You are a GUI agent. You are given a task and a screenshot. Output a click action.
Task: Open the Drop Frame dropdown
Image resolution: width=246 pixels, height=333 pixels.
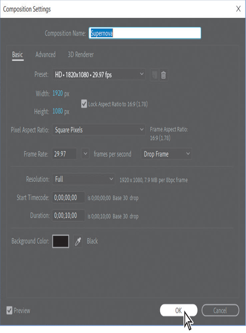(x=166, y=154)
